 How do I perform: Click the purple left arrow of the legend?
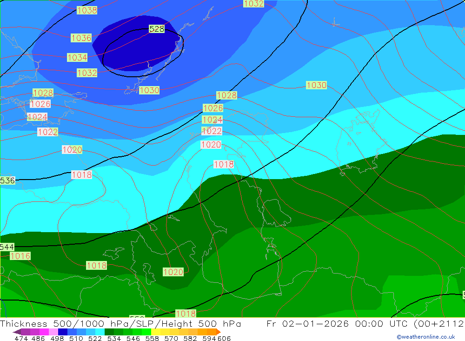click(x=17, y=332)
